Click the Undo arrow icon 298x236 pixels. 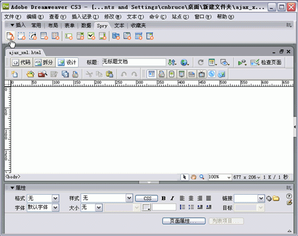(124, 75)
